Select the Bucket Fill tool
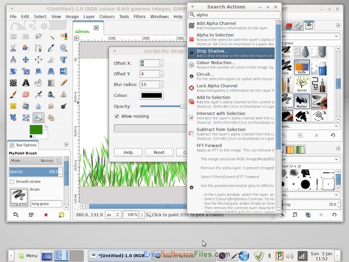This screenshot has height=262, width=349. click(38, 83)
